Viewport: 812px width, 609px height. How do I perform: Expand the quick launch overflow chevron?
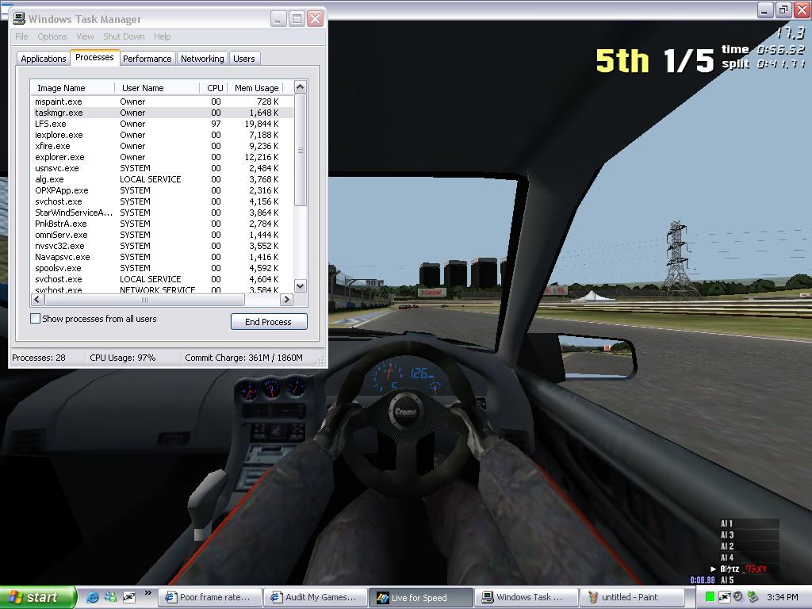tap(148, 593)
